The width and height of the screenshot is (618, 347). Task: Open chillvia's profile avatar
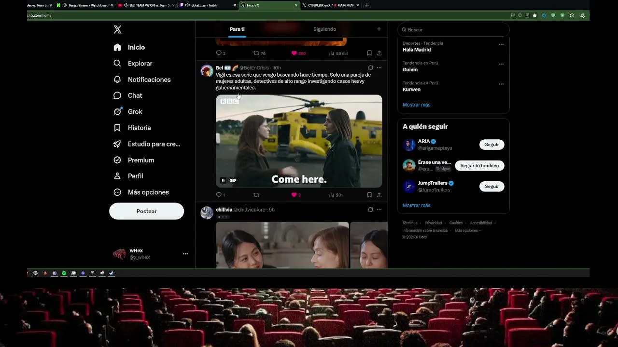click(207, 213)
